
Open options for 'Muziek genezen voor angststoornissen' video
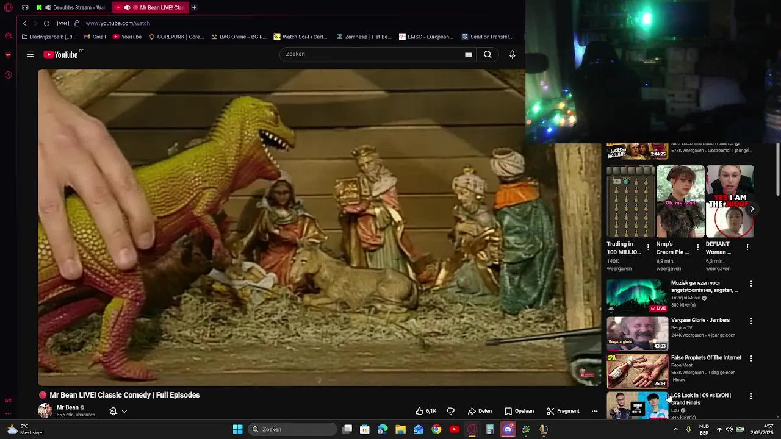pos(751,284)
